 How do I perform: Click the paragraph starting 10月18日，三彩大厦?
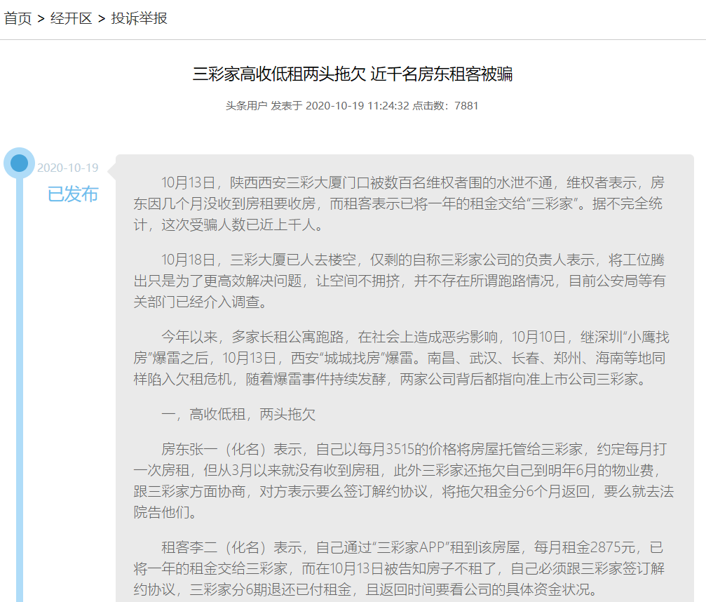pos(399,281)
